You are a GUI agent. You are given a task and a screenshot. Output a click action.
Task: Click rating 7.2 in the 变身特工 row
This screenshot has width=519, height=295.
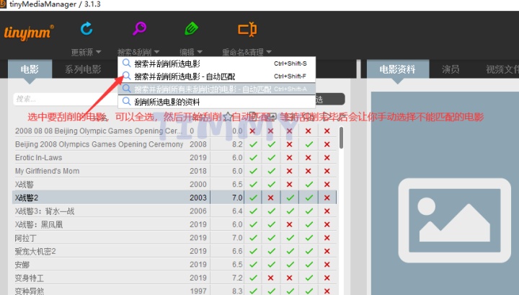(x=237, y=278)
